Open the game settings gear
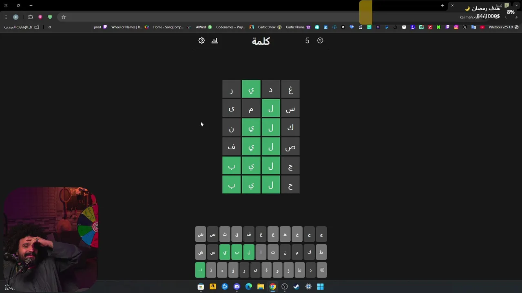522x293 pixels. [x=201, y=41]
